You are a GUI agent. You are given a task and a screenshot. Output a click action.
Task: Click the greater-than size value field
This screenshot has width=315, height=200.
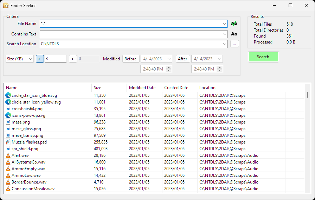(x=56, y=59)
